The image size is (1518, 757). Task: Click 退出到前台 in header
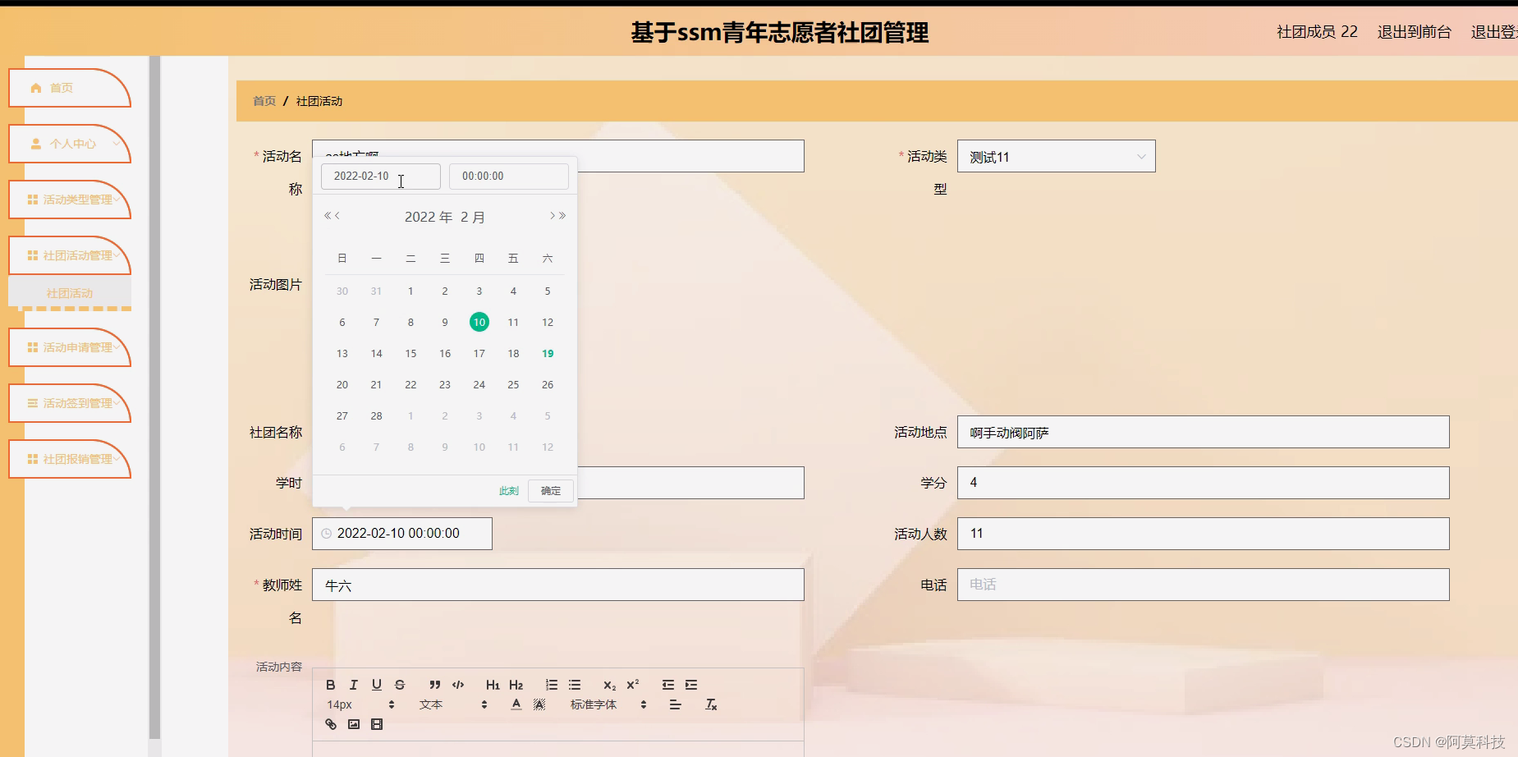coord(1414,32)
